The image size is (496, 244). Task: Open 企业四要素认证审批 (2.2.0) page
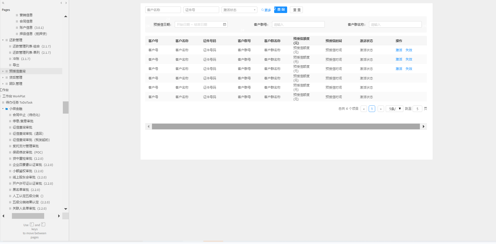(x=33, y=165)
